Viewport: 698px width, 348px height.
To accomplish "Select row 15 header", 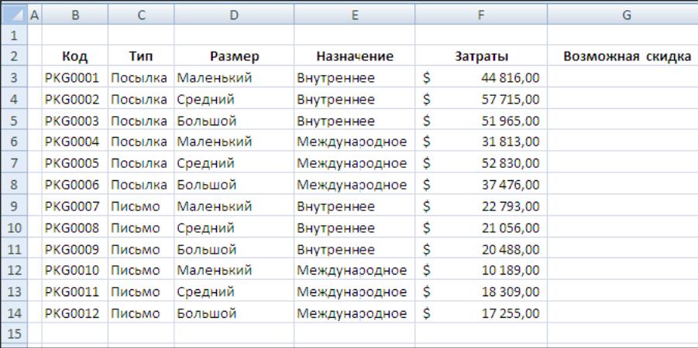I will pos(14,334).
